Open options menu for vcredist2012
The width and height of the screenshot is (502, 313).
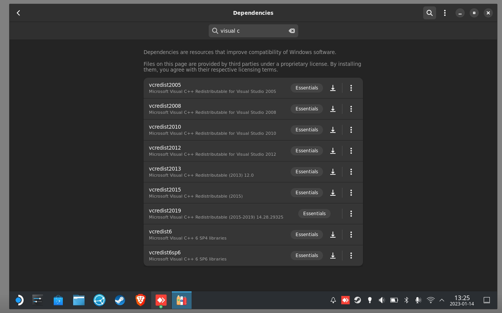pos(351,151)
